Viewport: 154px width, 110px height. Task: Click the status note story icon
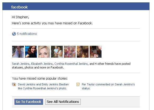point(78,85)
